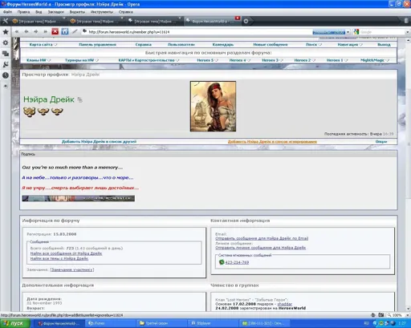Open the Виджеты menu
The image size is (411, 328).
tap(77, 12)
